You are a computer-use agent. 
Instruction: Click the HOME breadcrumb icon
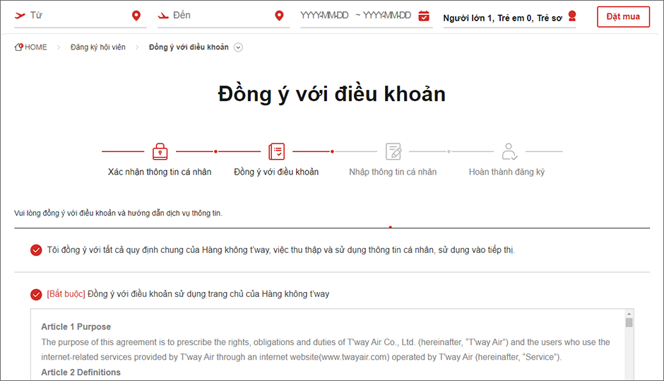tap(19, 47)
